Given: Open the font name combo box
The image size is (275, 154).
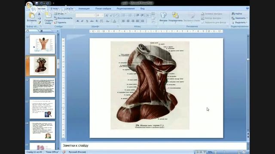Looking at the screenshot, I should click(x=86, y=15).
